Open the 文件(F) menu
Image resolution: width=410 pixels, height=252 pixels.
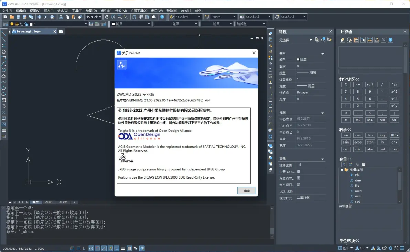tap(7, 11)
